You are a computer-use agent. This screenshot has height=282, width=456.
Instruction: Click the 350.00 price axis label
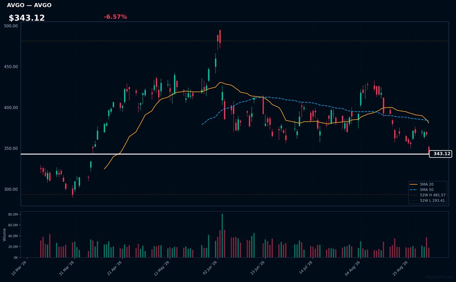click(11, 148)
